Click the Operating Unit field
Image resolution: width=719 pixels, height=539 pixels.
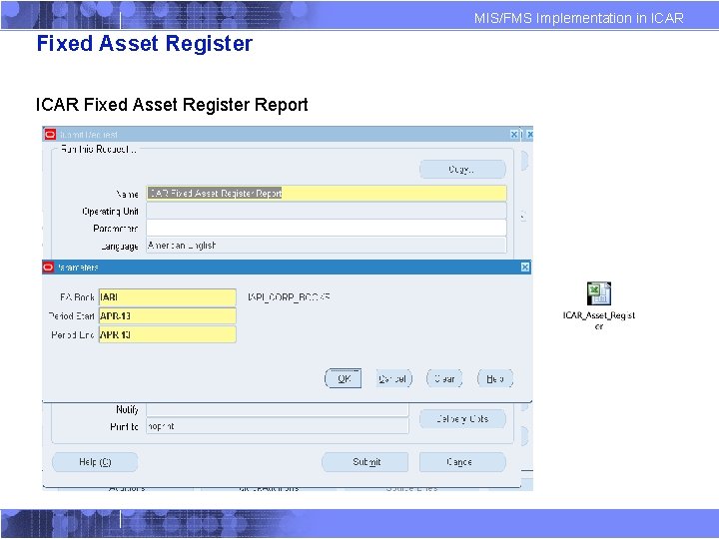pos(327,211)
